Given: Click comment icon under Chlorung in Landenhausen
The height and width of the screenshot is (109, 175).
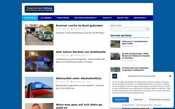Looking at the screenshot, I should [136, 47].
